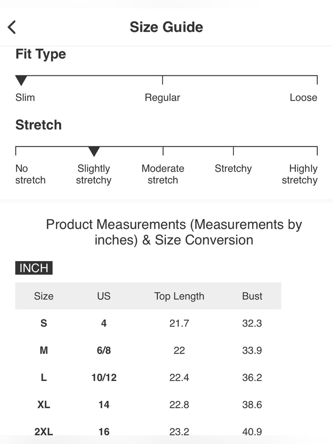Select the Size column header

(44, 296)
